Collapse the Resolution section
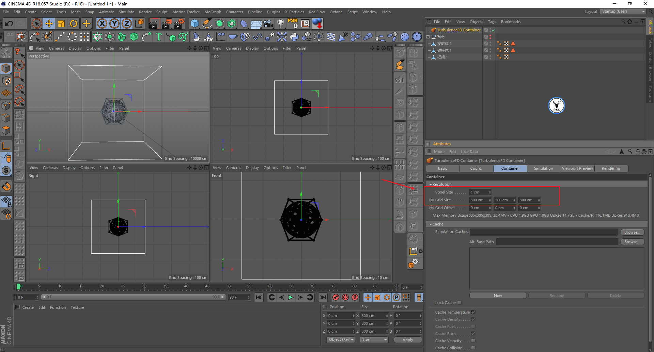The image size is (654, 352). (431, 184)
